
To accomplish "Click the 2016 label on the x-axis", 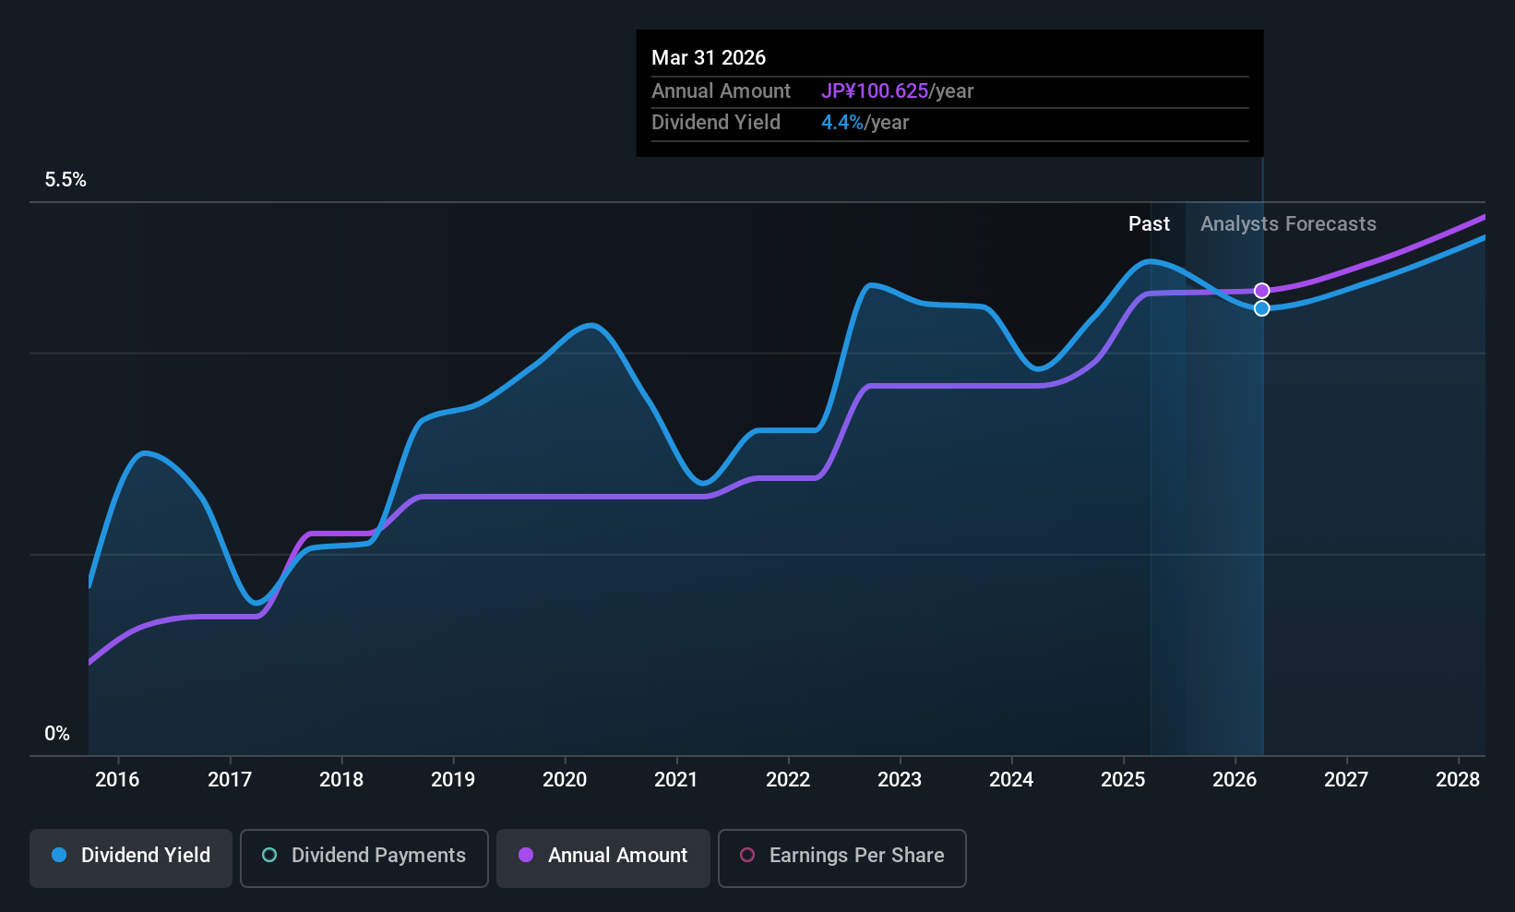I will [117, 780].
